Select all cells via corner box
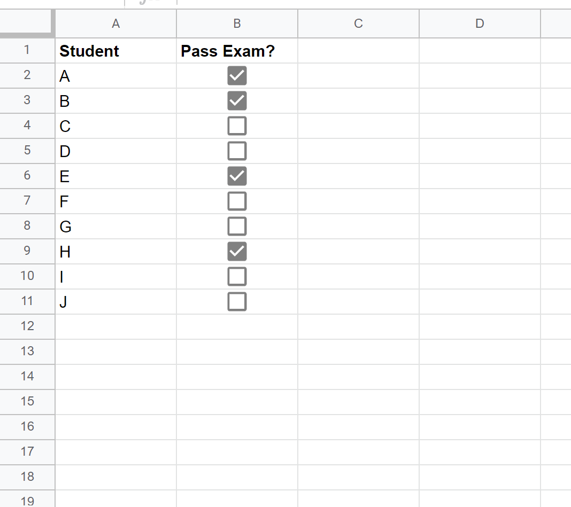 click(26, 23)
